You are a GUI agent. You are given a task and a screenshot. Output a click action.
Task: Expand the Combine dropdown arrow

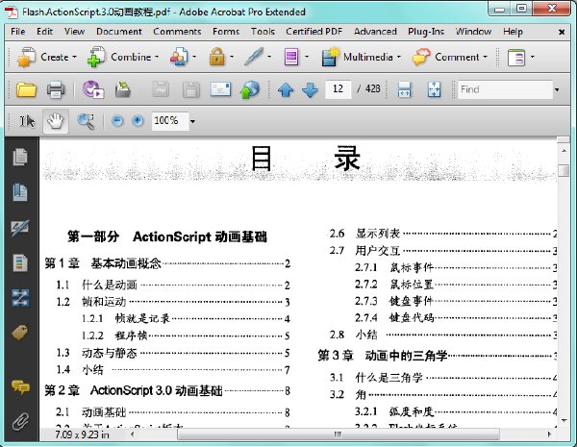pos(157,57)
